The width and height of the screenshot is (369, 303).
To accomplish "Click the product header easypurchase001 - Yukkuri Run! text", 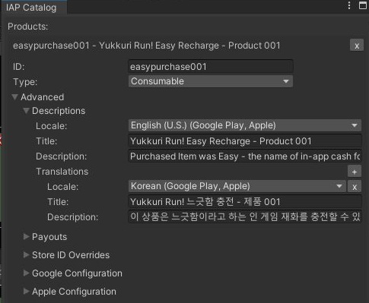I will tap(147, 46).
